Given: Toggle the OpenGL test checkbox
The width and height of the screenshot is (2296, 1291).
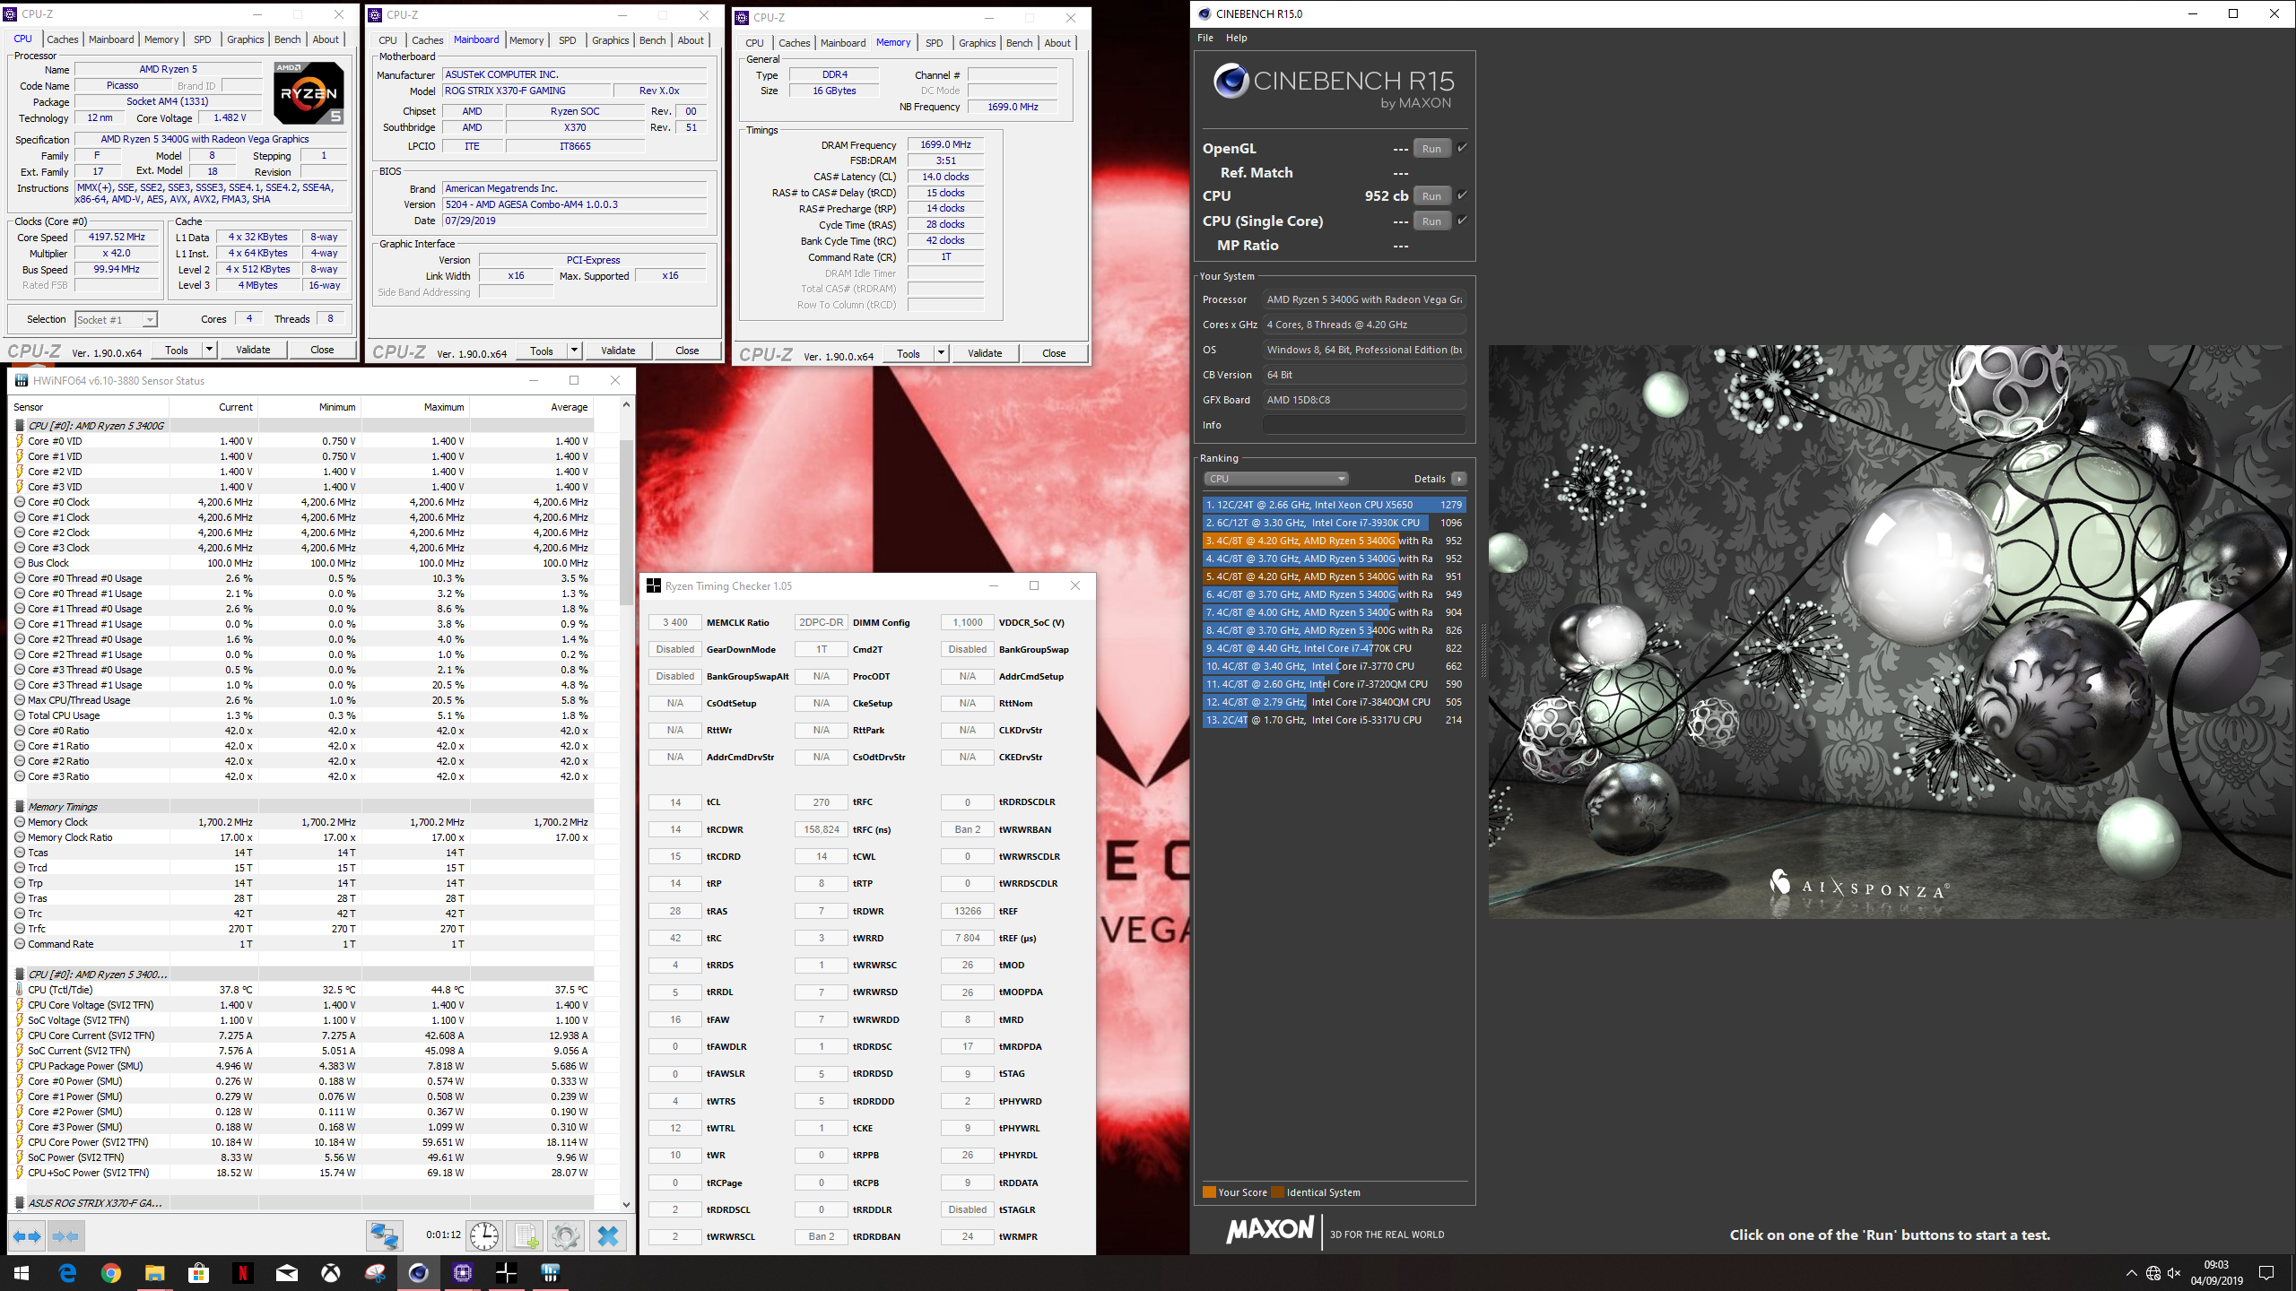Looking at the screenshot, I should point(1462,148).
